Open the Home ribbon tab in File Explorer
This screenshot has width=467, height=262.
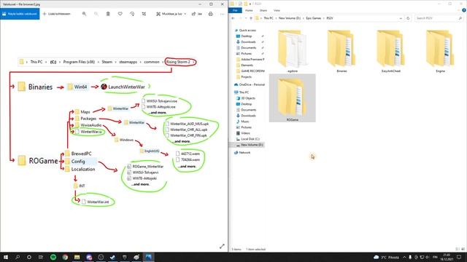(249, 10)
